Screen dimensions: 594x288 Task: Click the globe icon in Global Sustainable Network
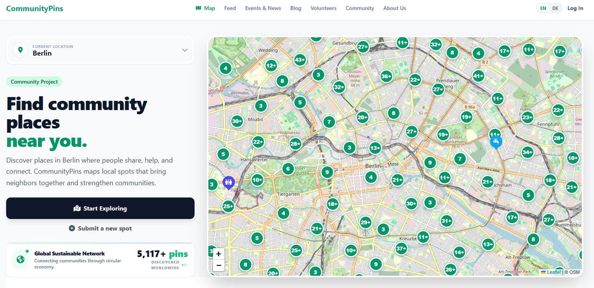(x=21, y=259)
